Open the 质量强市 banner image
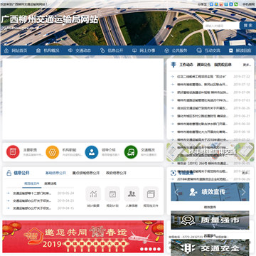This screenshot has width=256, height=256. point(210,220)
